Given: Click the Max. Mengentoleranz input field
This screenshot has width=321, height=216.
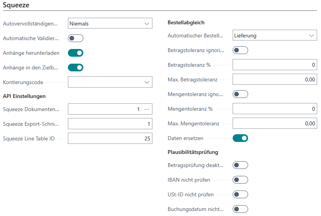Looking at the screenshot, I should click(x=275, y=123).
